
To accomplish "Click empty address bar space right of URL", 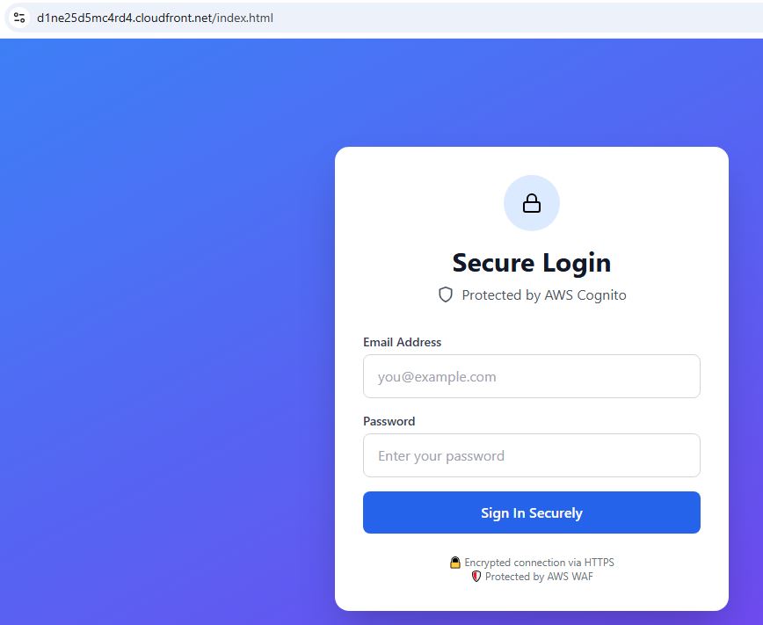I will click(x=527, y=18).
